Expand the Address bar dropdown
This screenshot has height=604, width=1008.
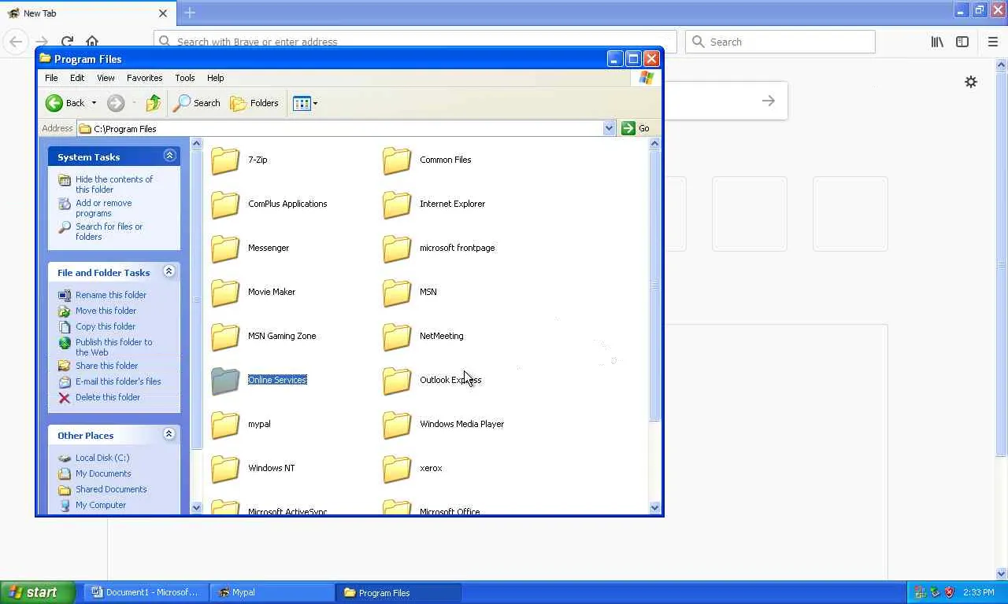pyautogui.click(x=609, y=128)
